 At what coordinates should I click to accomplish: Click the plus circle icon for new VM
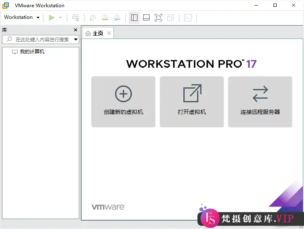click(123, 94)
